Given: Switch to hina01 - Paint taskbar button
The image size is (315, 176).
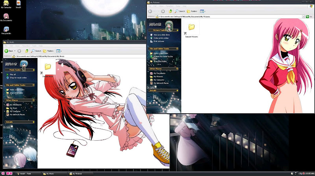Looking at the screenshot, I should point(28,174).
